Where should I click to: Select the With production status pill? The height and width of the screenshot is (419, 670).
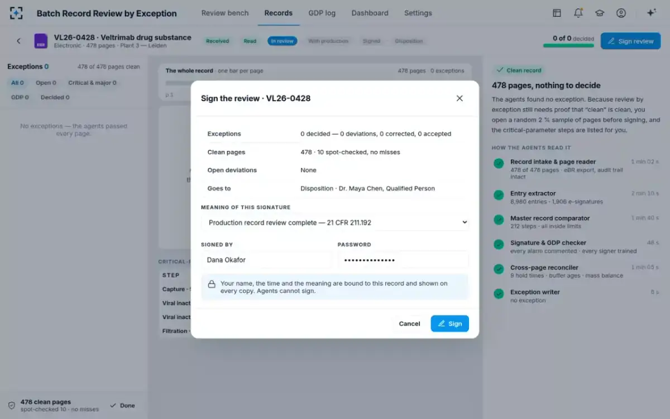click(x=328, y=41)
